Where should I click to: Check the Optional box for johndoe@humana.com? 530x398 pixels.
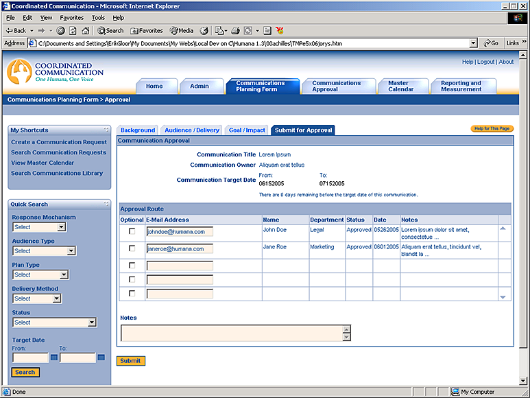tap(132, 231)
